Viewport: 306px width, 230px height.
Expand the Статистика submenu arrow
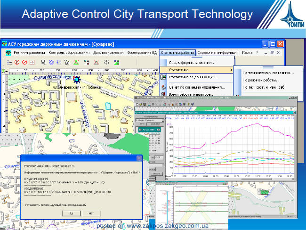coord(231,70)
